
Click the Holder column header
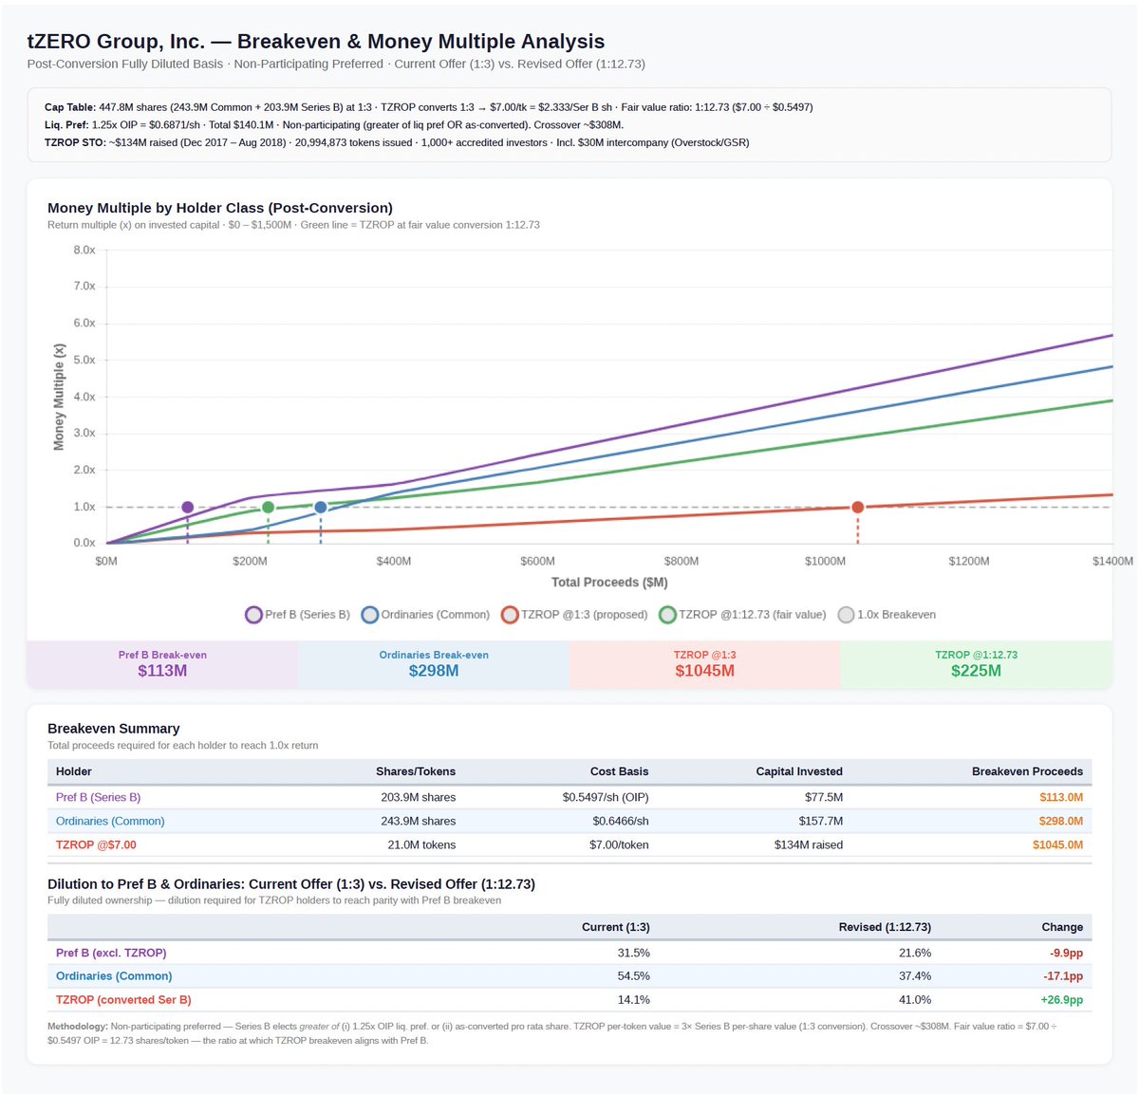[74, 771]
